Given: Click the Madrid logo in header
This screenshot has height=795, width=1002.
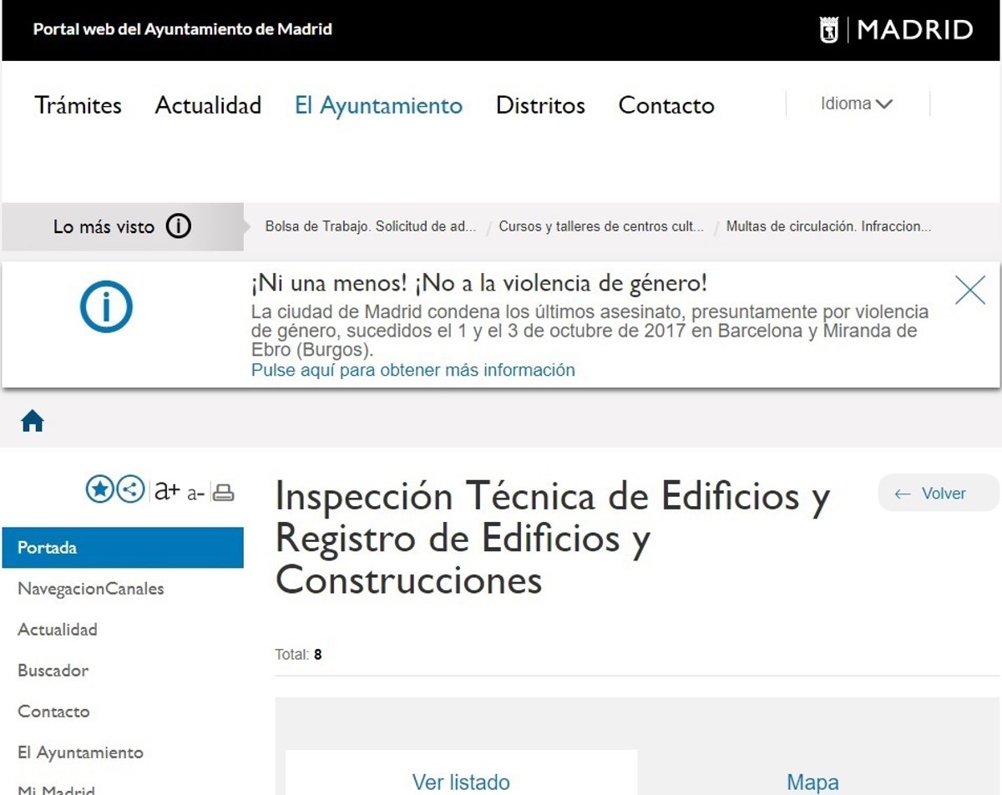Looking at the screenshot, I should (x=896, y=31).
